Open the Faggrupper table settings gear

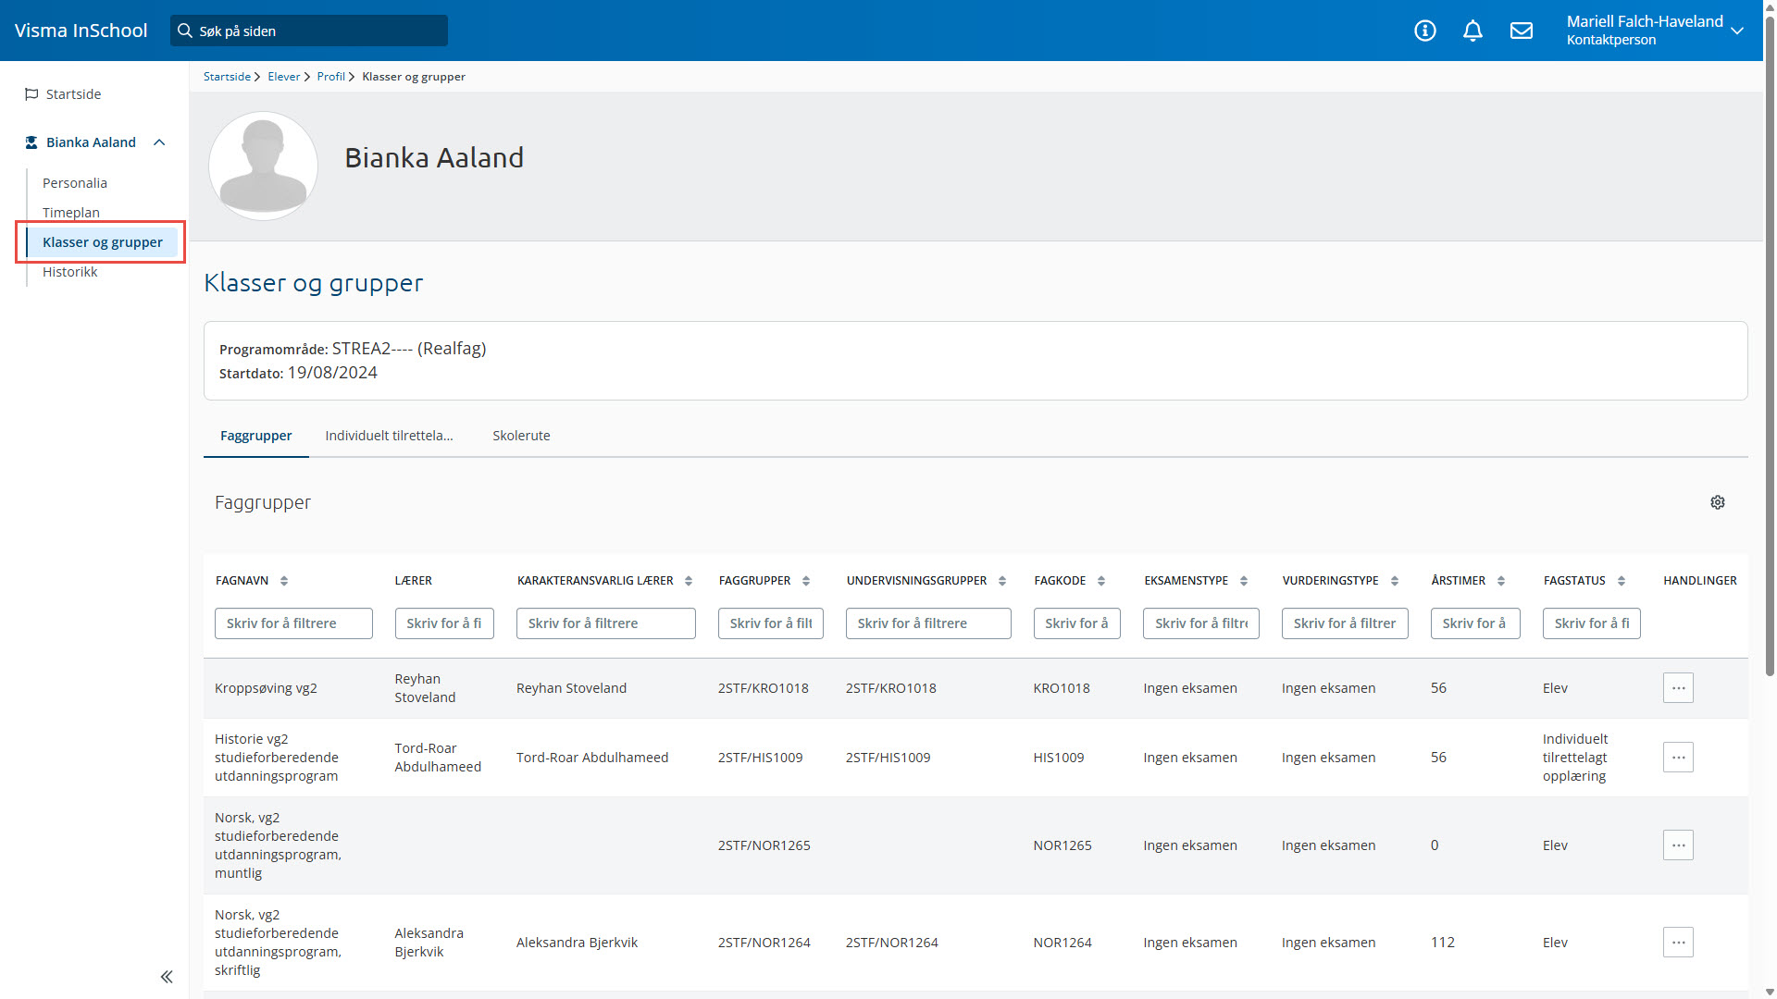[x=1718, y=502]
